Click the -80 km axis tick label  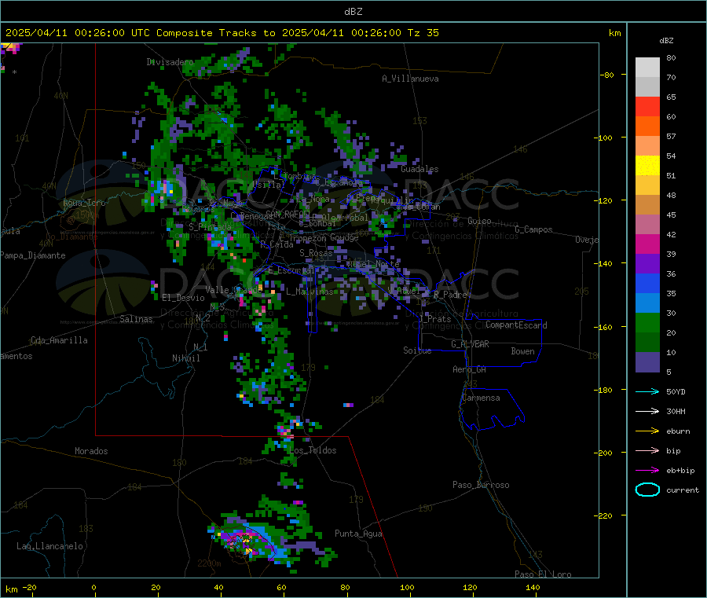[x=607, y=75]
